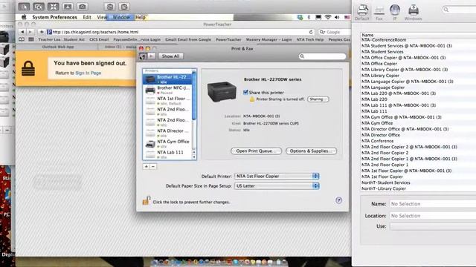Click the Show All button
Viewport: 476px width, 267px height.
coord(170,56)
